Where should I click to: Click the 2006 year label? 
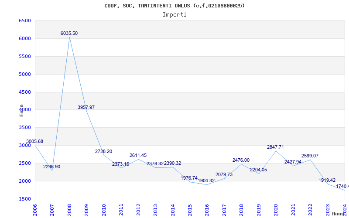click(35, 210)
